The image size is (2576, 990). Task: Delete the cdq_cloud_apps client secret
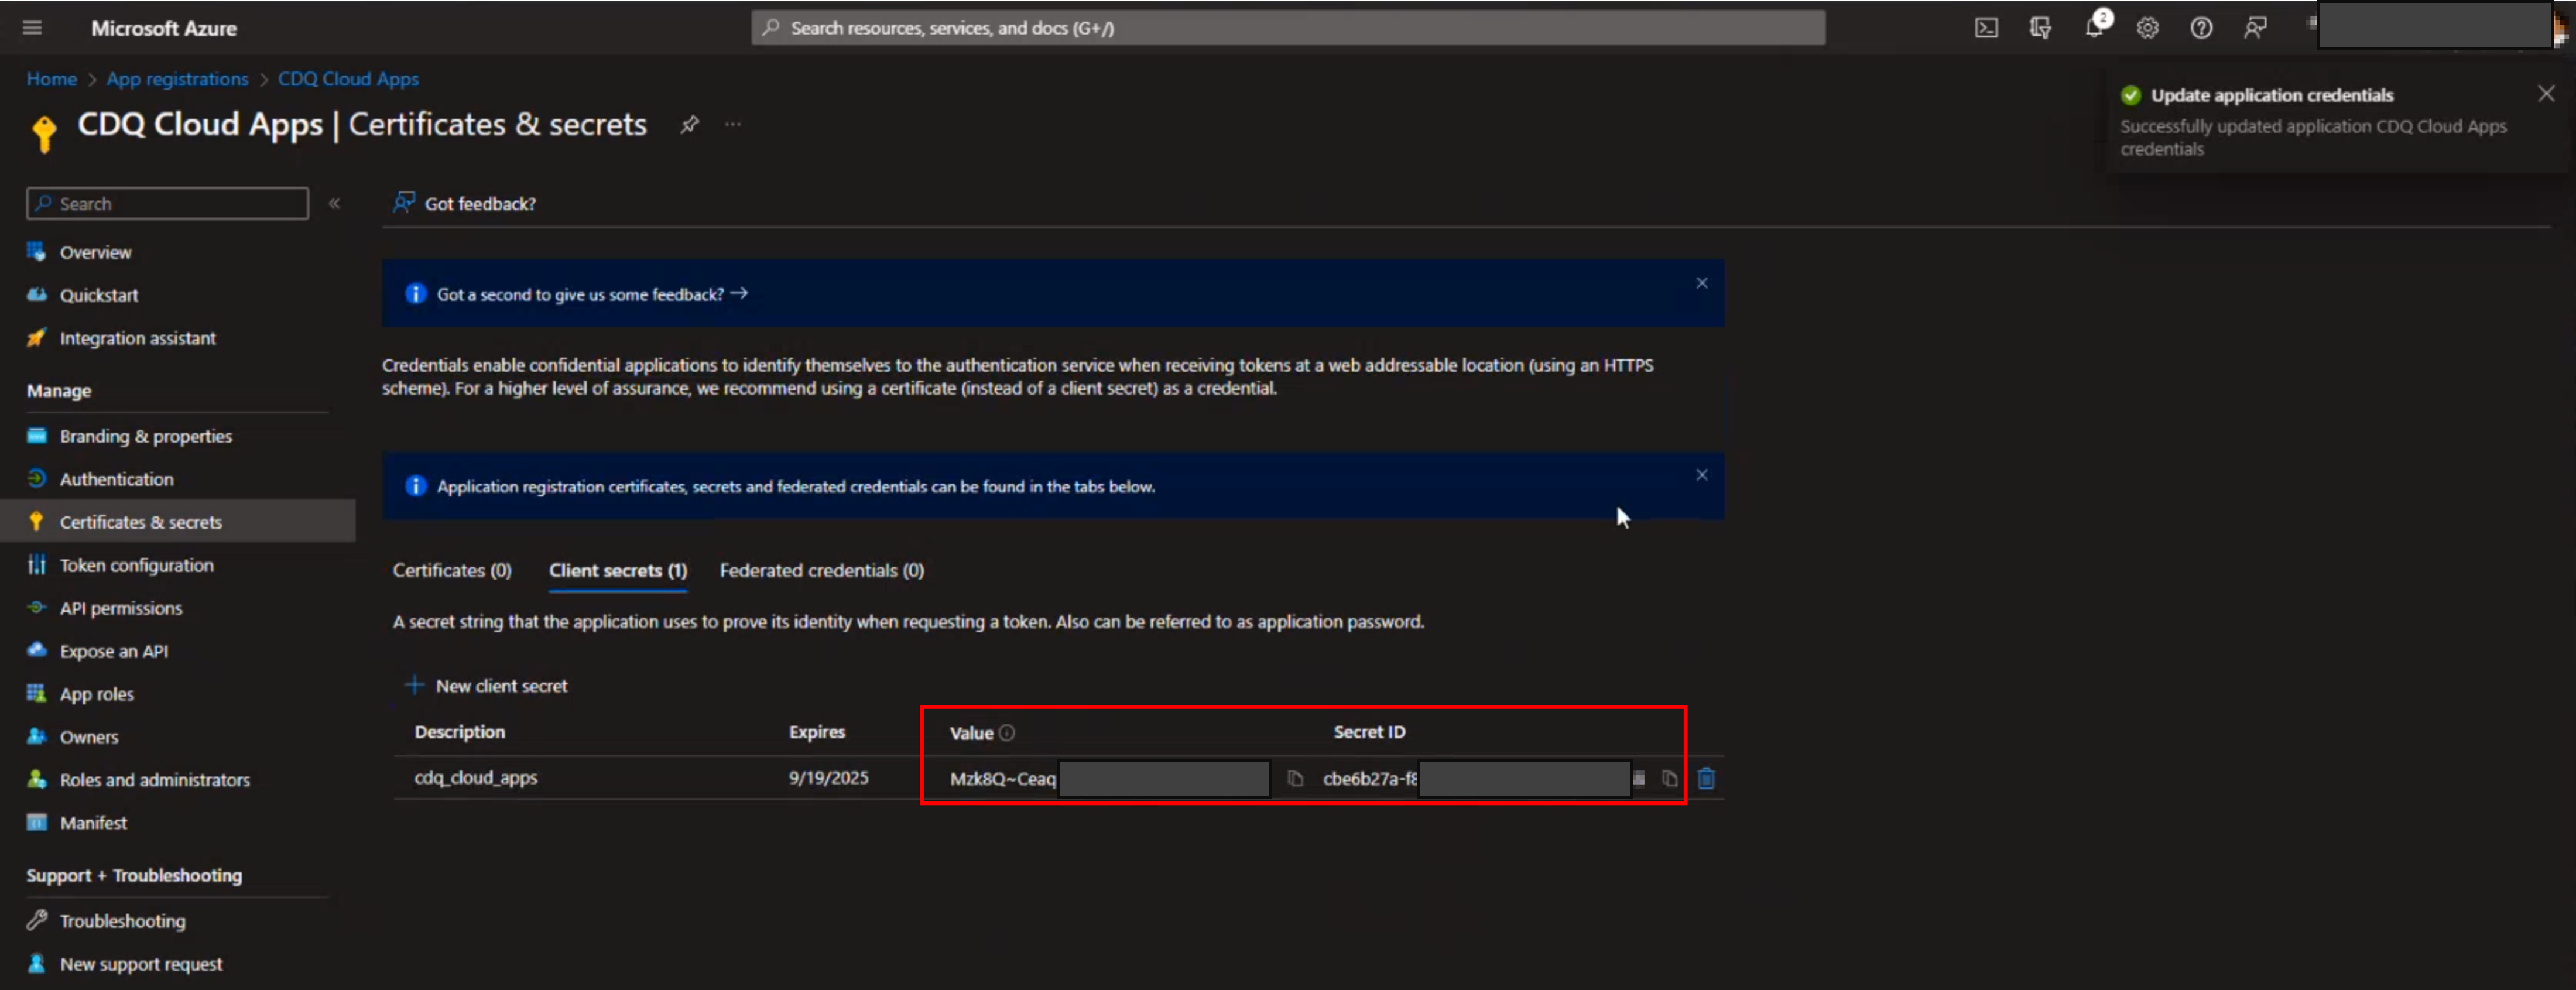click(x=1706, y=778)
